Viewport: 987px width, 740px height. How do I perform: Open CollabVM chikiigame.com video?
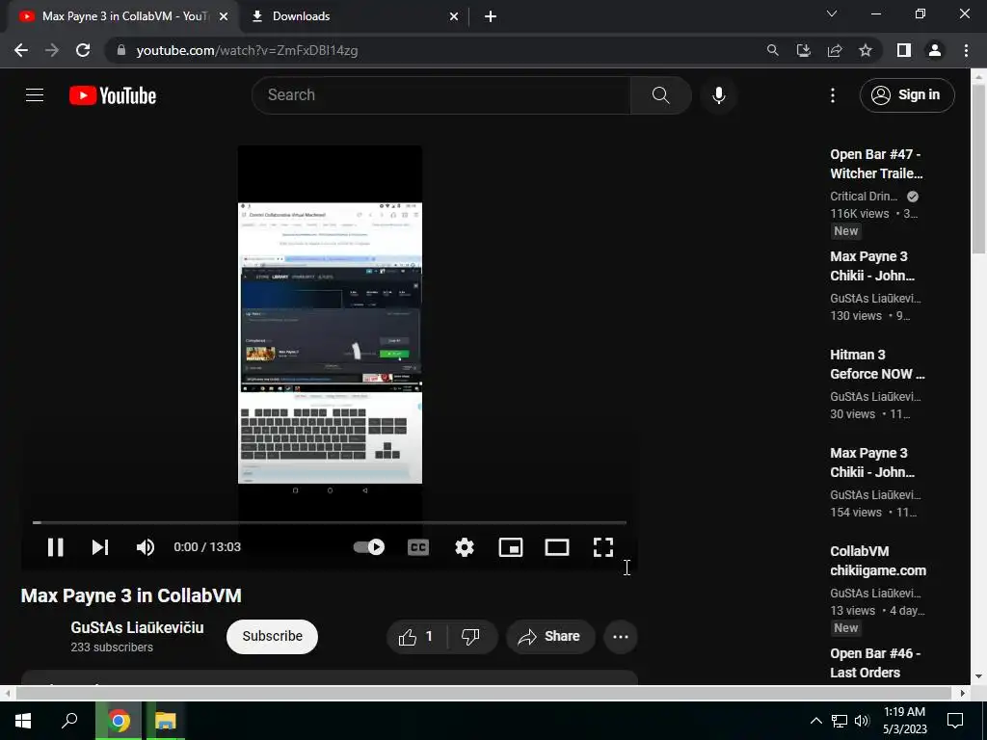[x=878, y=561]
